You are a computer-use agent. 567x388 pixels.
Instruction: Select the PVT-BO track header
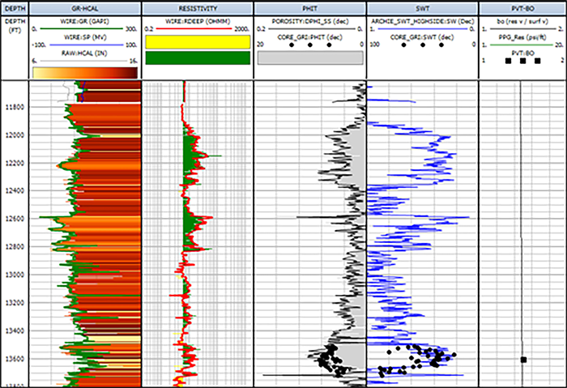(x=521, y=7)
